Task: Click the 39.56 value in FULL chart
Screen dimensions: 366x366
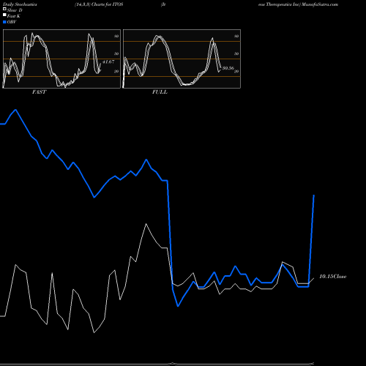Action: (228, 68)
